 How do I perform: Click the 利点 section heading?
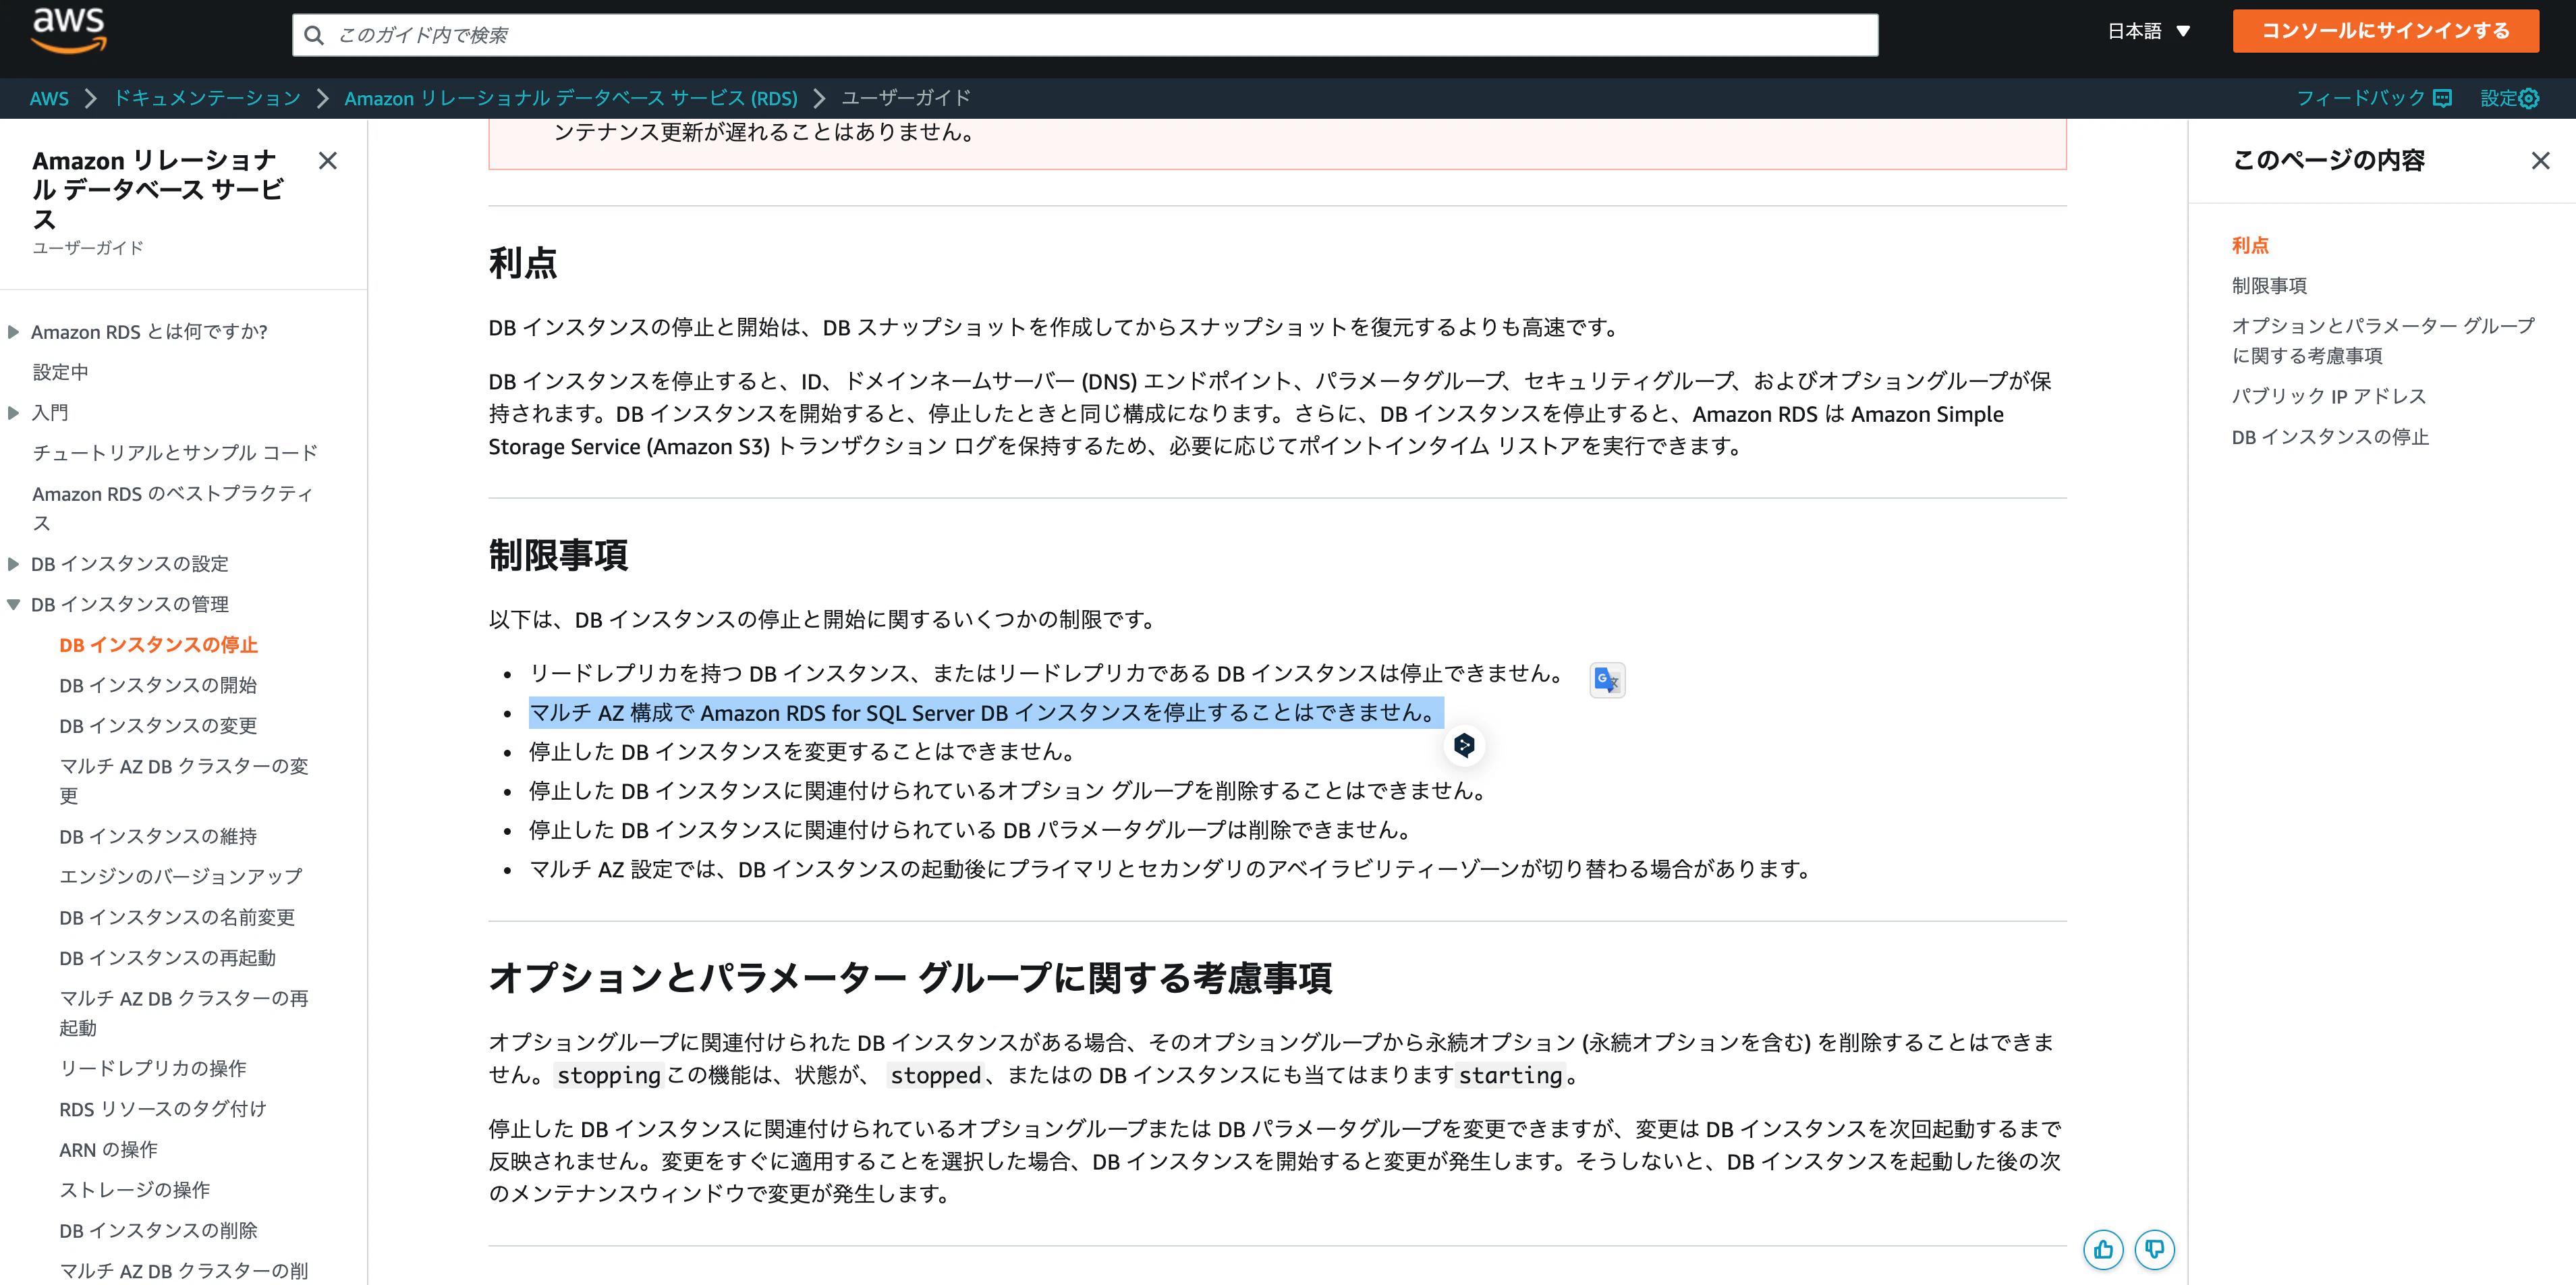[523, 263]
